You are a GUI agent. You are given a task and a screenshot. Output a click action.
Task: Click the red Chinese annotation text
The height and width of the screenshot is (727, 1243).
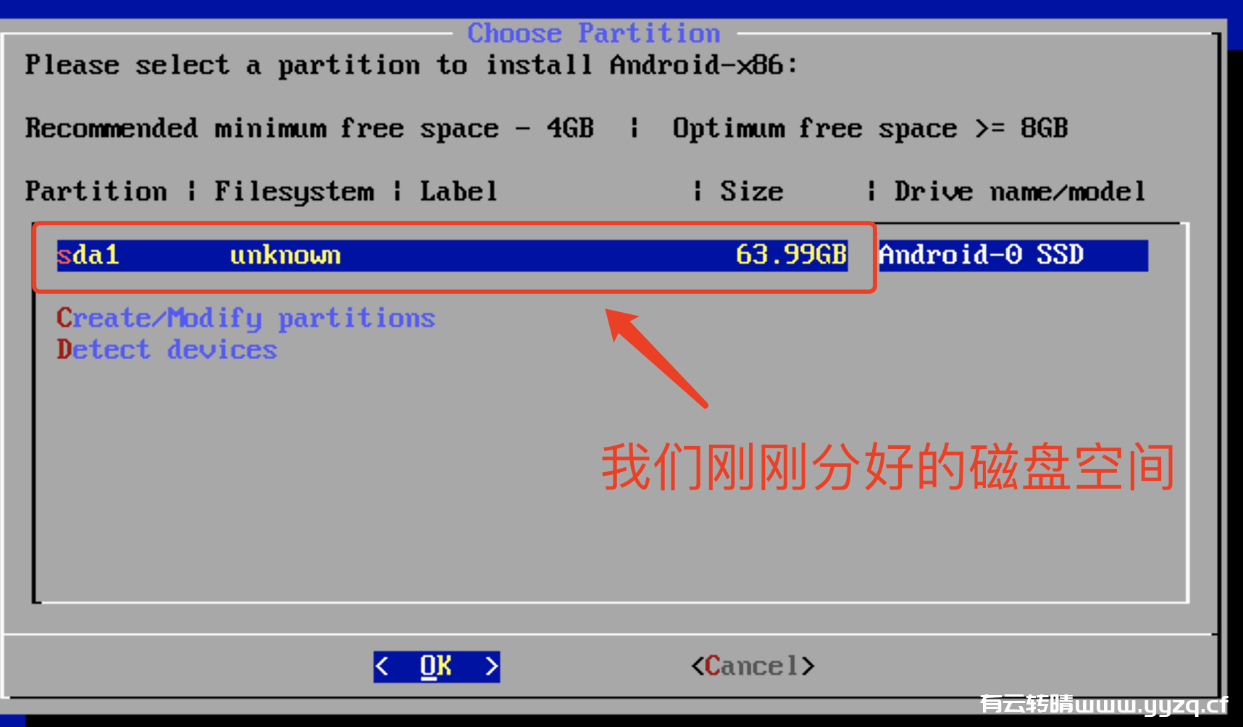tap(888, 467)
